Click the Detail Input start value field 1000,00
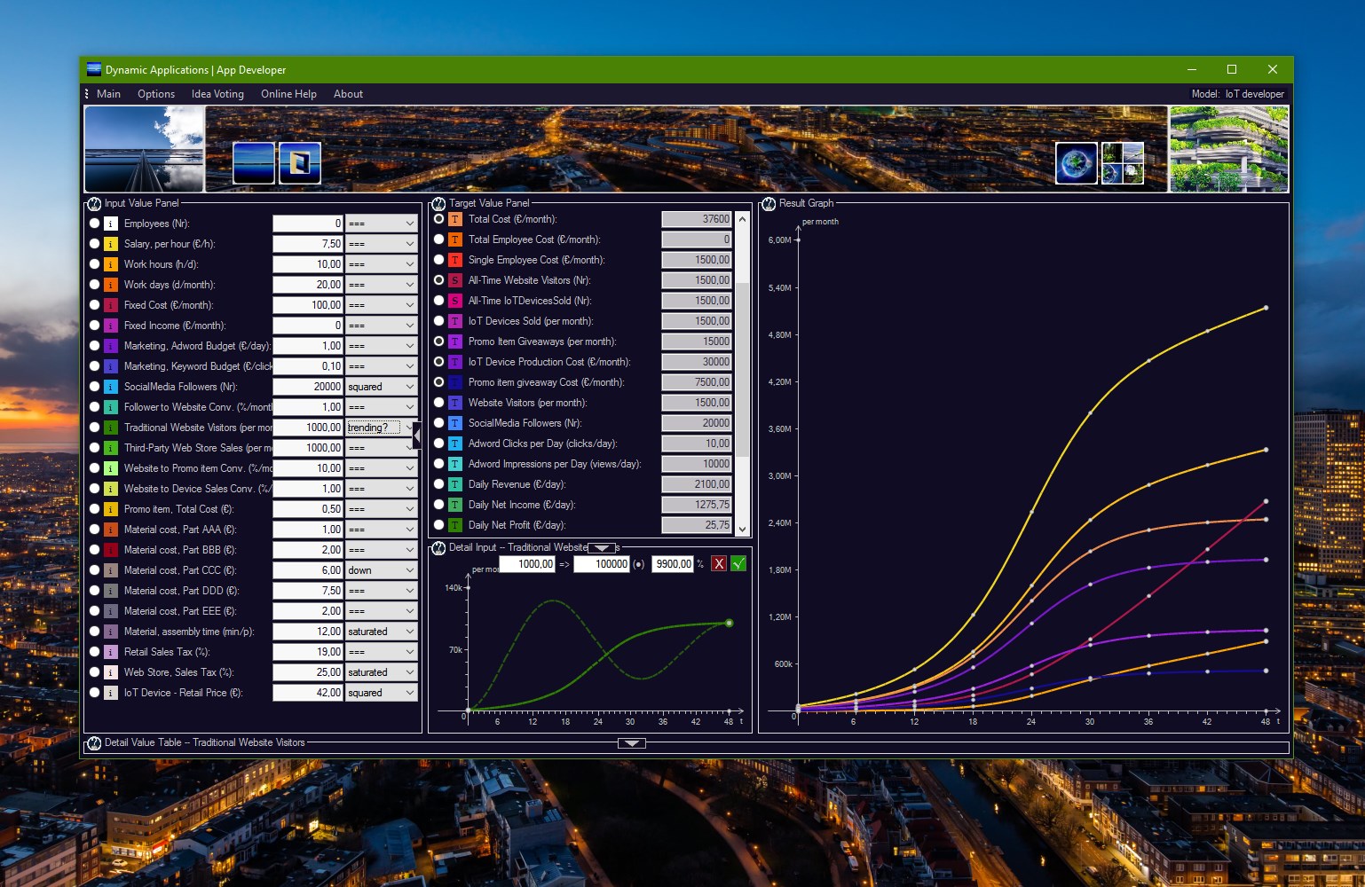1365x887 pixels. (527, 564)
